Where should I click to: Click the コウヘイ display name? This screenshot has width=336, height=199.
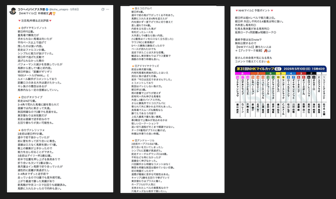tap(31, 9)
